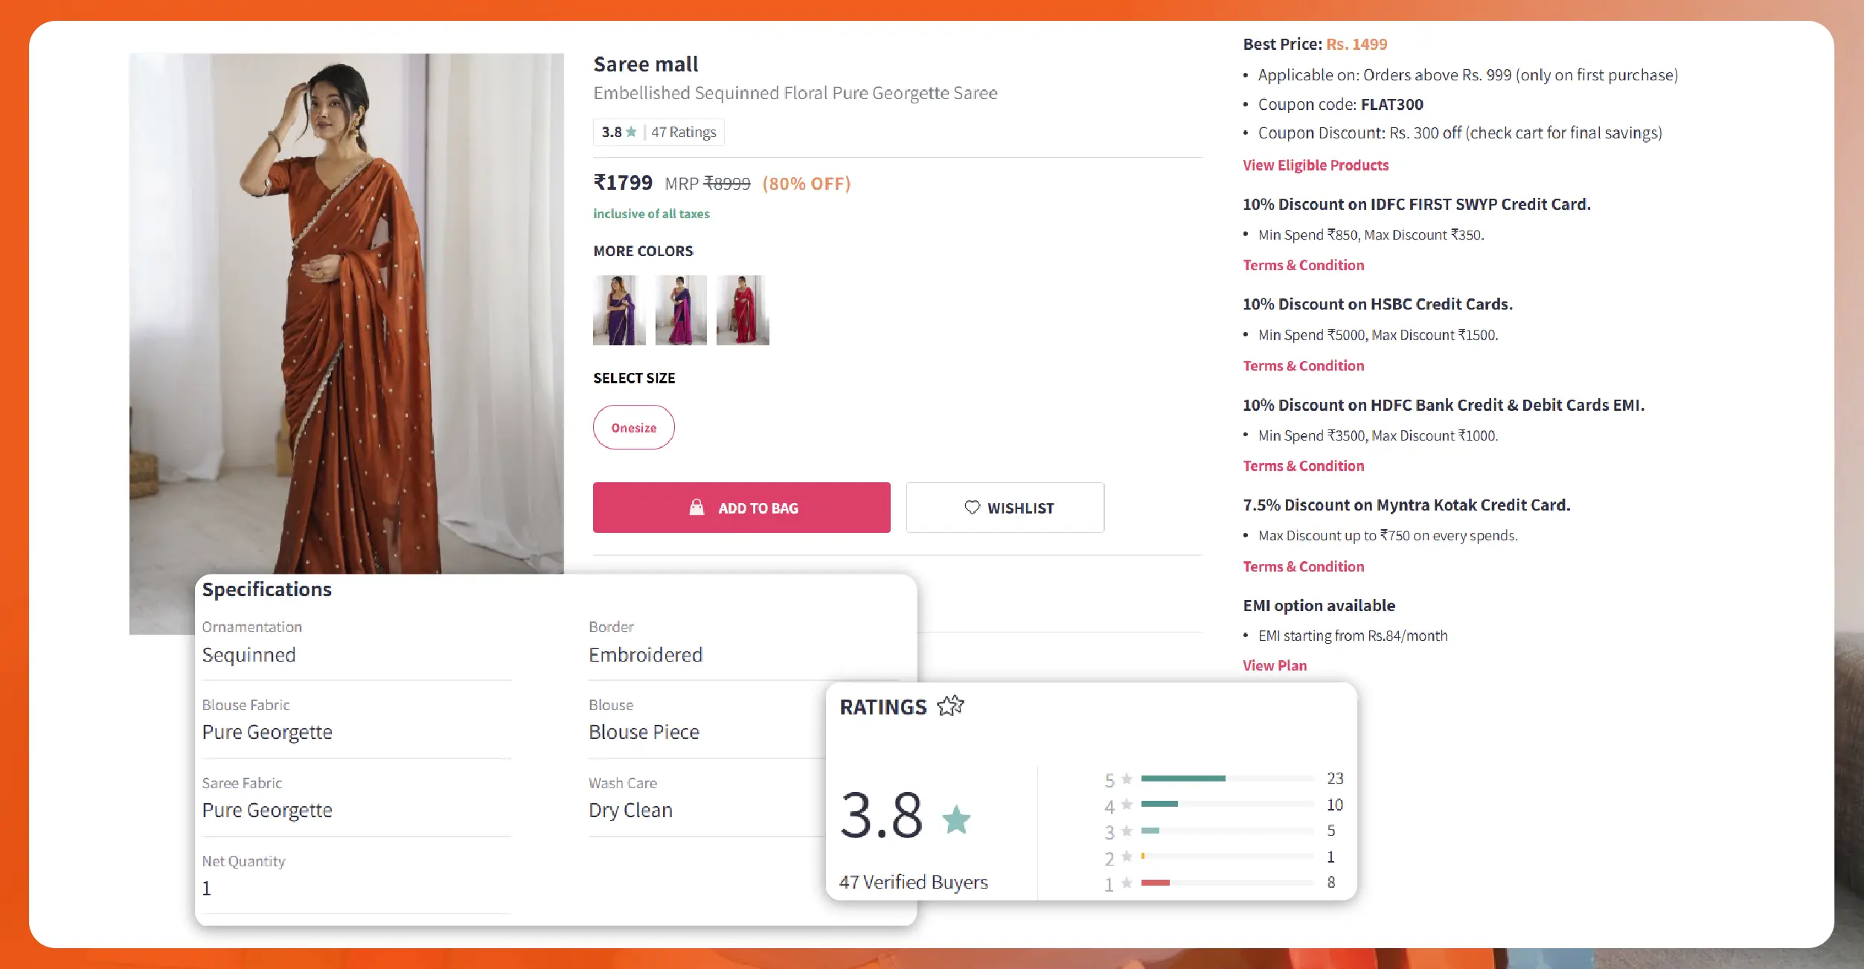The width and height of the screenshot is (1864, 969).
Task: Click the star icon on the 4-star rating row
Action: (x=1126, y=805)
